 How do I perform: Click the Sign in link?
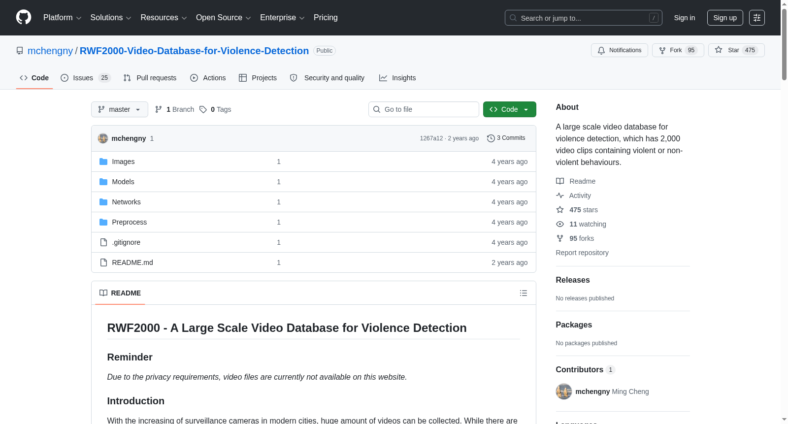(x=685, y=18)
